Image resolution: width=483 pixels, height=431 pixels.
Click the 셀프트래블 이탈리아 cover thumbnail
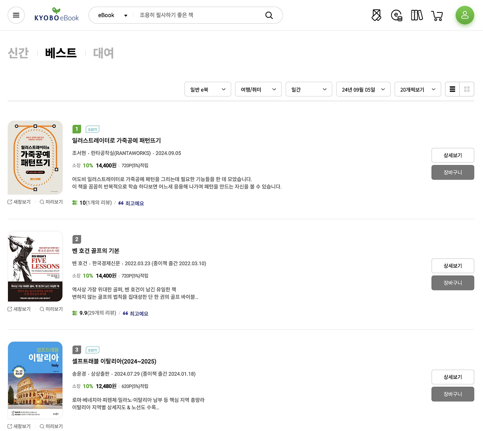35,379
